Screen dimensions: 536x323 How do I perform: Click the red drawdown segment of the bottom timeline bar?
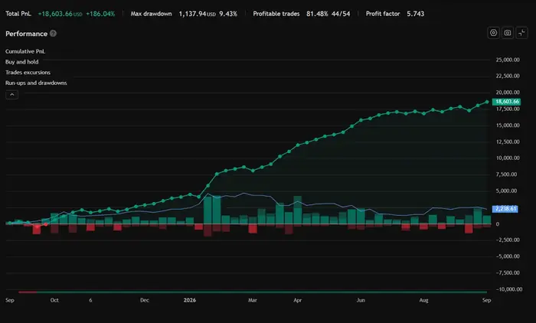coord(28,292)
